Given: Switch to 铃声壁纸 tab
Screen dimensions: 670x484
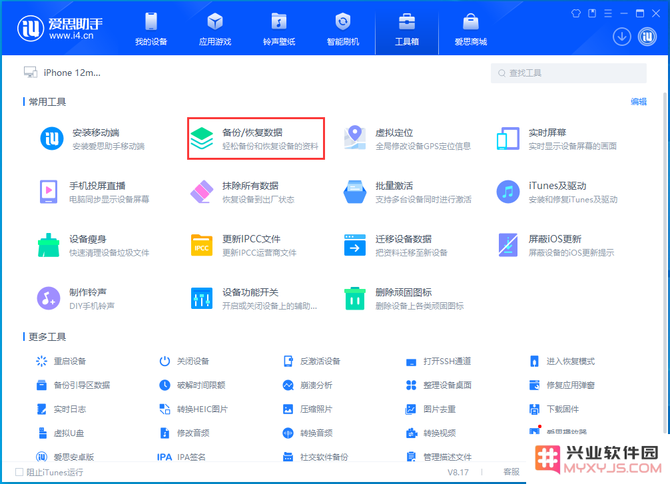Looking at the screenshot, I should pyautogui.click(x=279, y=29).
